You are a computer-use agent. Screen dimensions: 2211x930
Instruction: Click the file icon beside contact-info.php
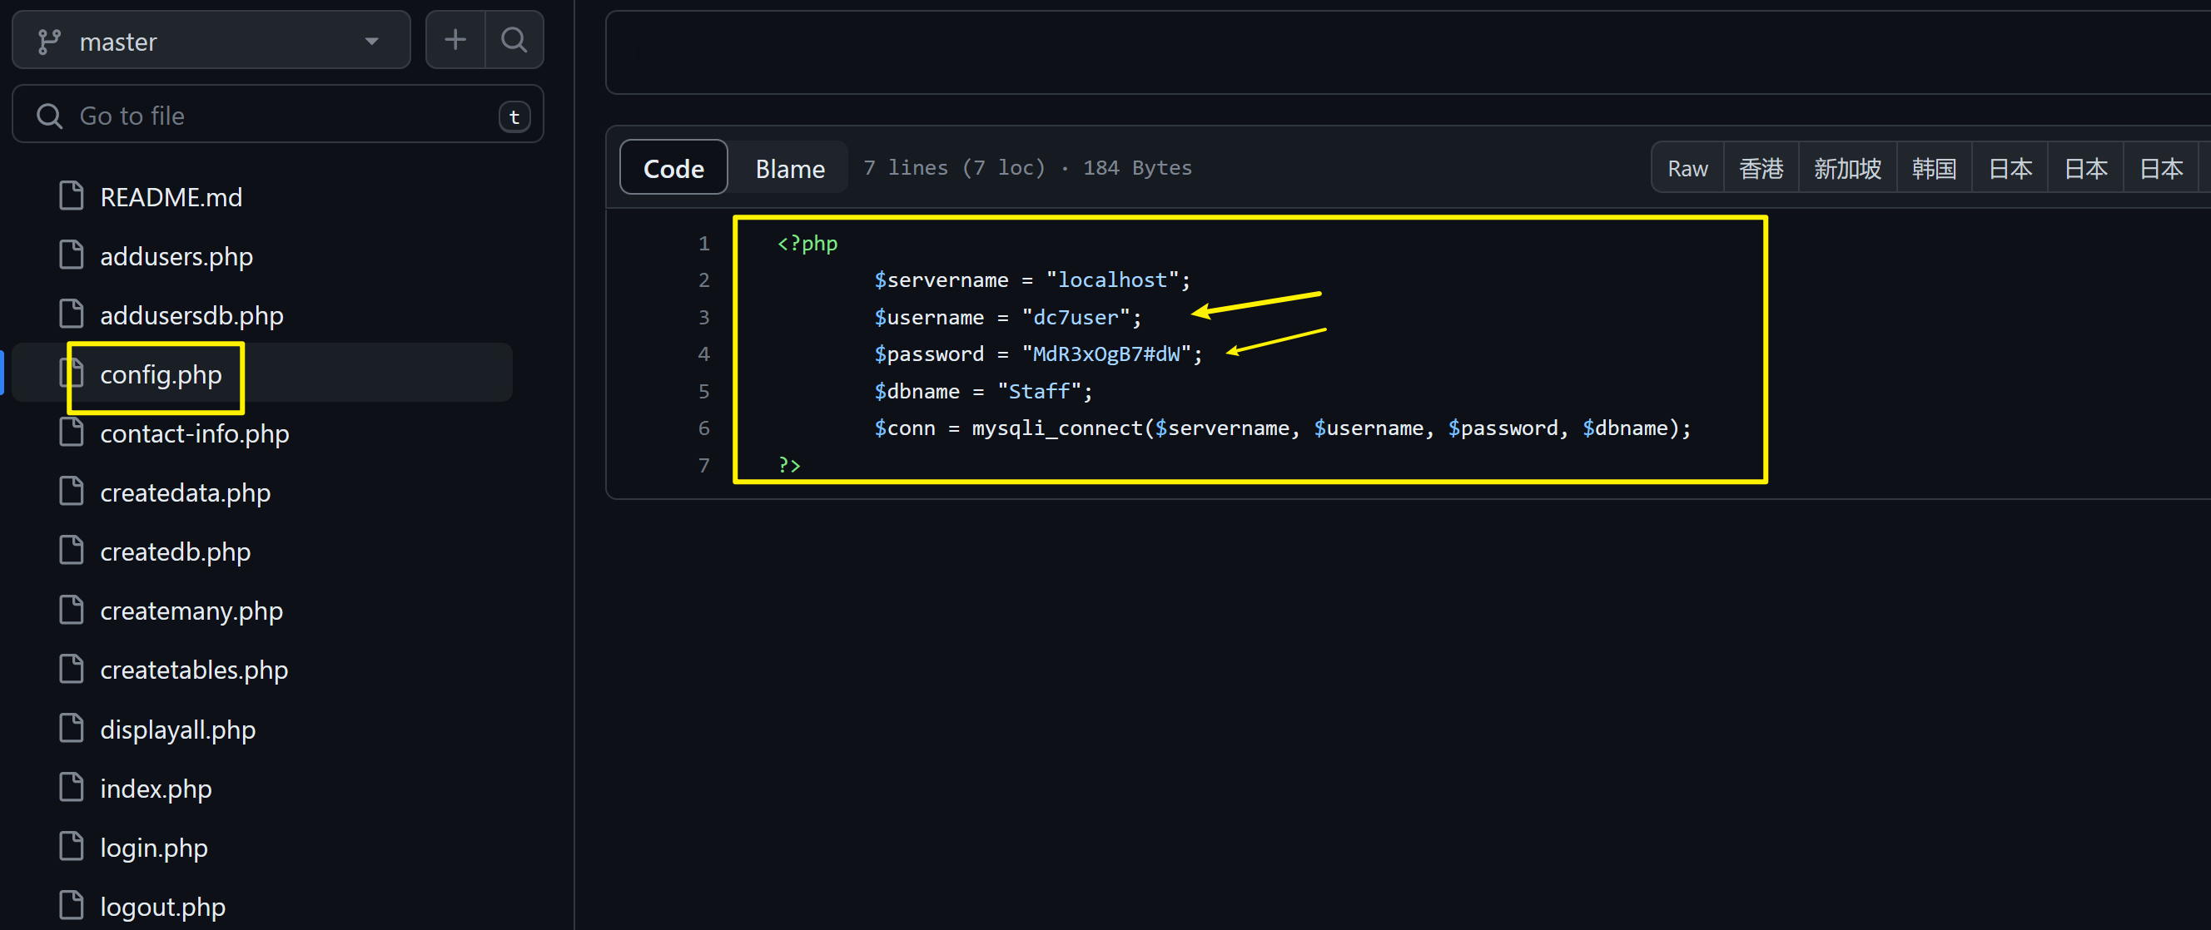click(72, 433)
